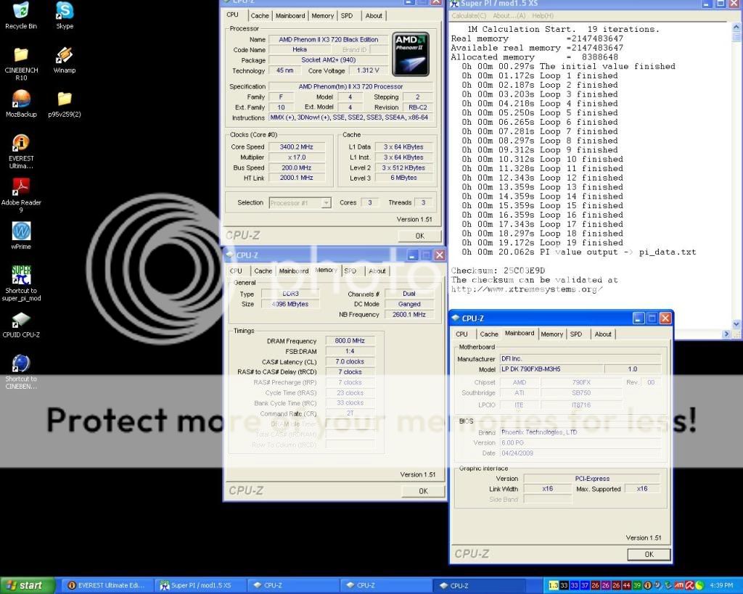Image resolution: width=743 pixels, height=594 pixels.
Task: Click the Core Speed value 3400.2 MHz
Action: (297, 147)
